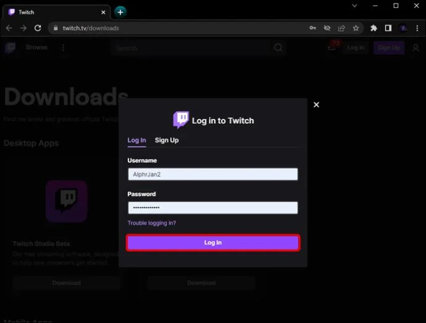
Task: Toggle the browser side panel icon
Action: coord(388,28)
